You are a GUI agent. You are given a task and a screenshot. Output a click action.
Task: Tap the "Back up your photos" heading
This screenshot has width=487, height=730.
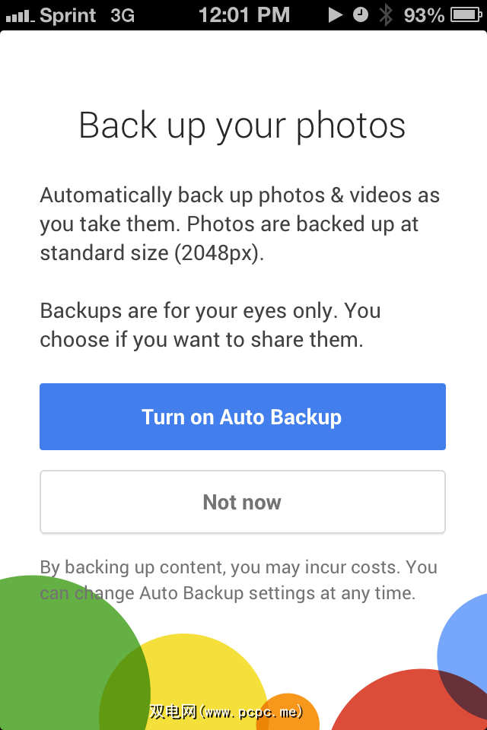242,125
